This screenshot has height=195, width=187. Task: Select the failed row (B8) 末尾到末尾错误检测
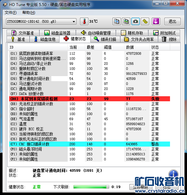pos(89,99)
